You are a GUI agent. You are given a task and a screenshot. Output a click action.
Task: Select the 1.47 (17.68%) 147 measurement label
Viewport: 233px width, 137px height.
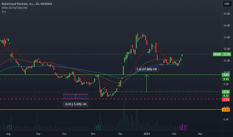(x=147, y=69)
